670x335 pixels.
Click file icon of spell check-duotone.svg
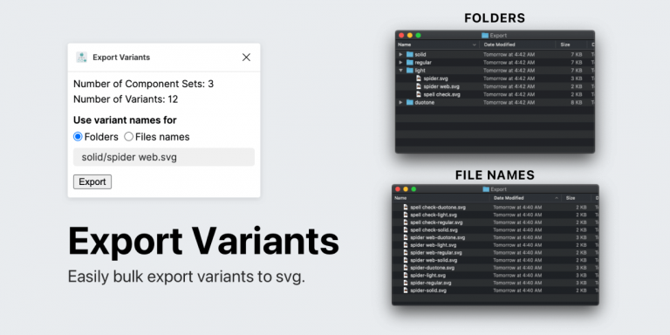tap(406, 208)
